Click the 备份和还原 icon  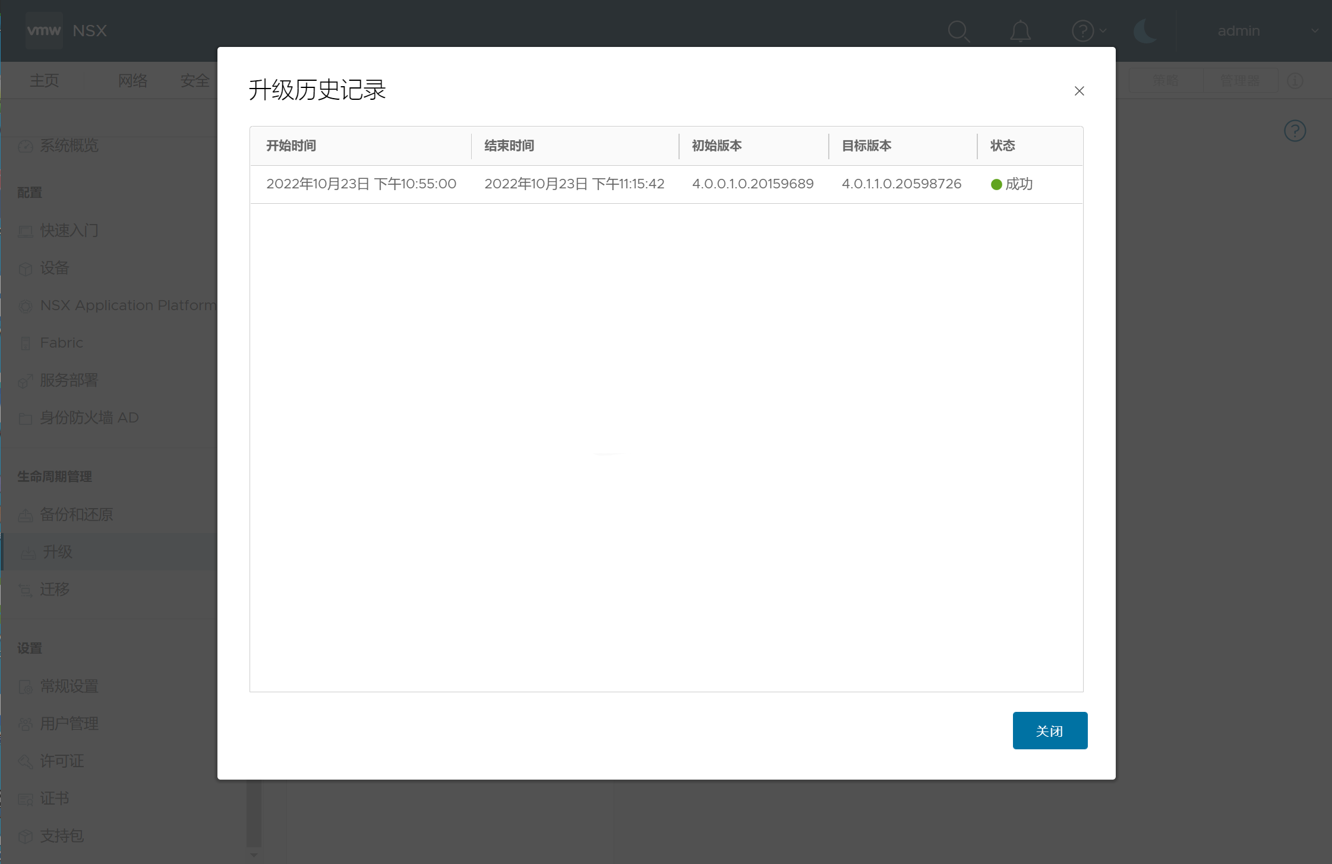25,516
